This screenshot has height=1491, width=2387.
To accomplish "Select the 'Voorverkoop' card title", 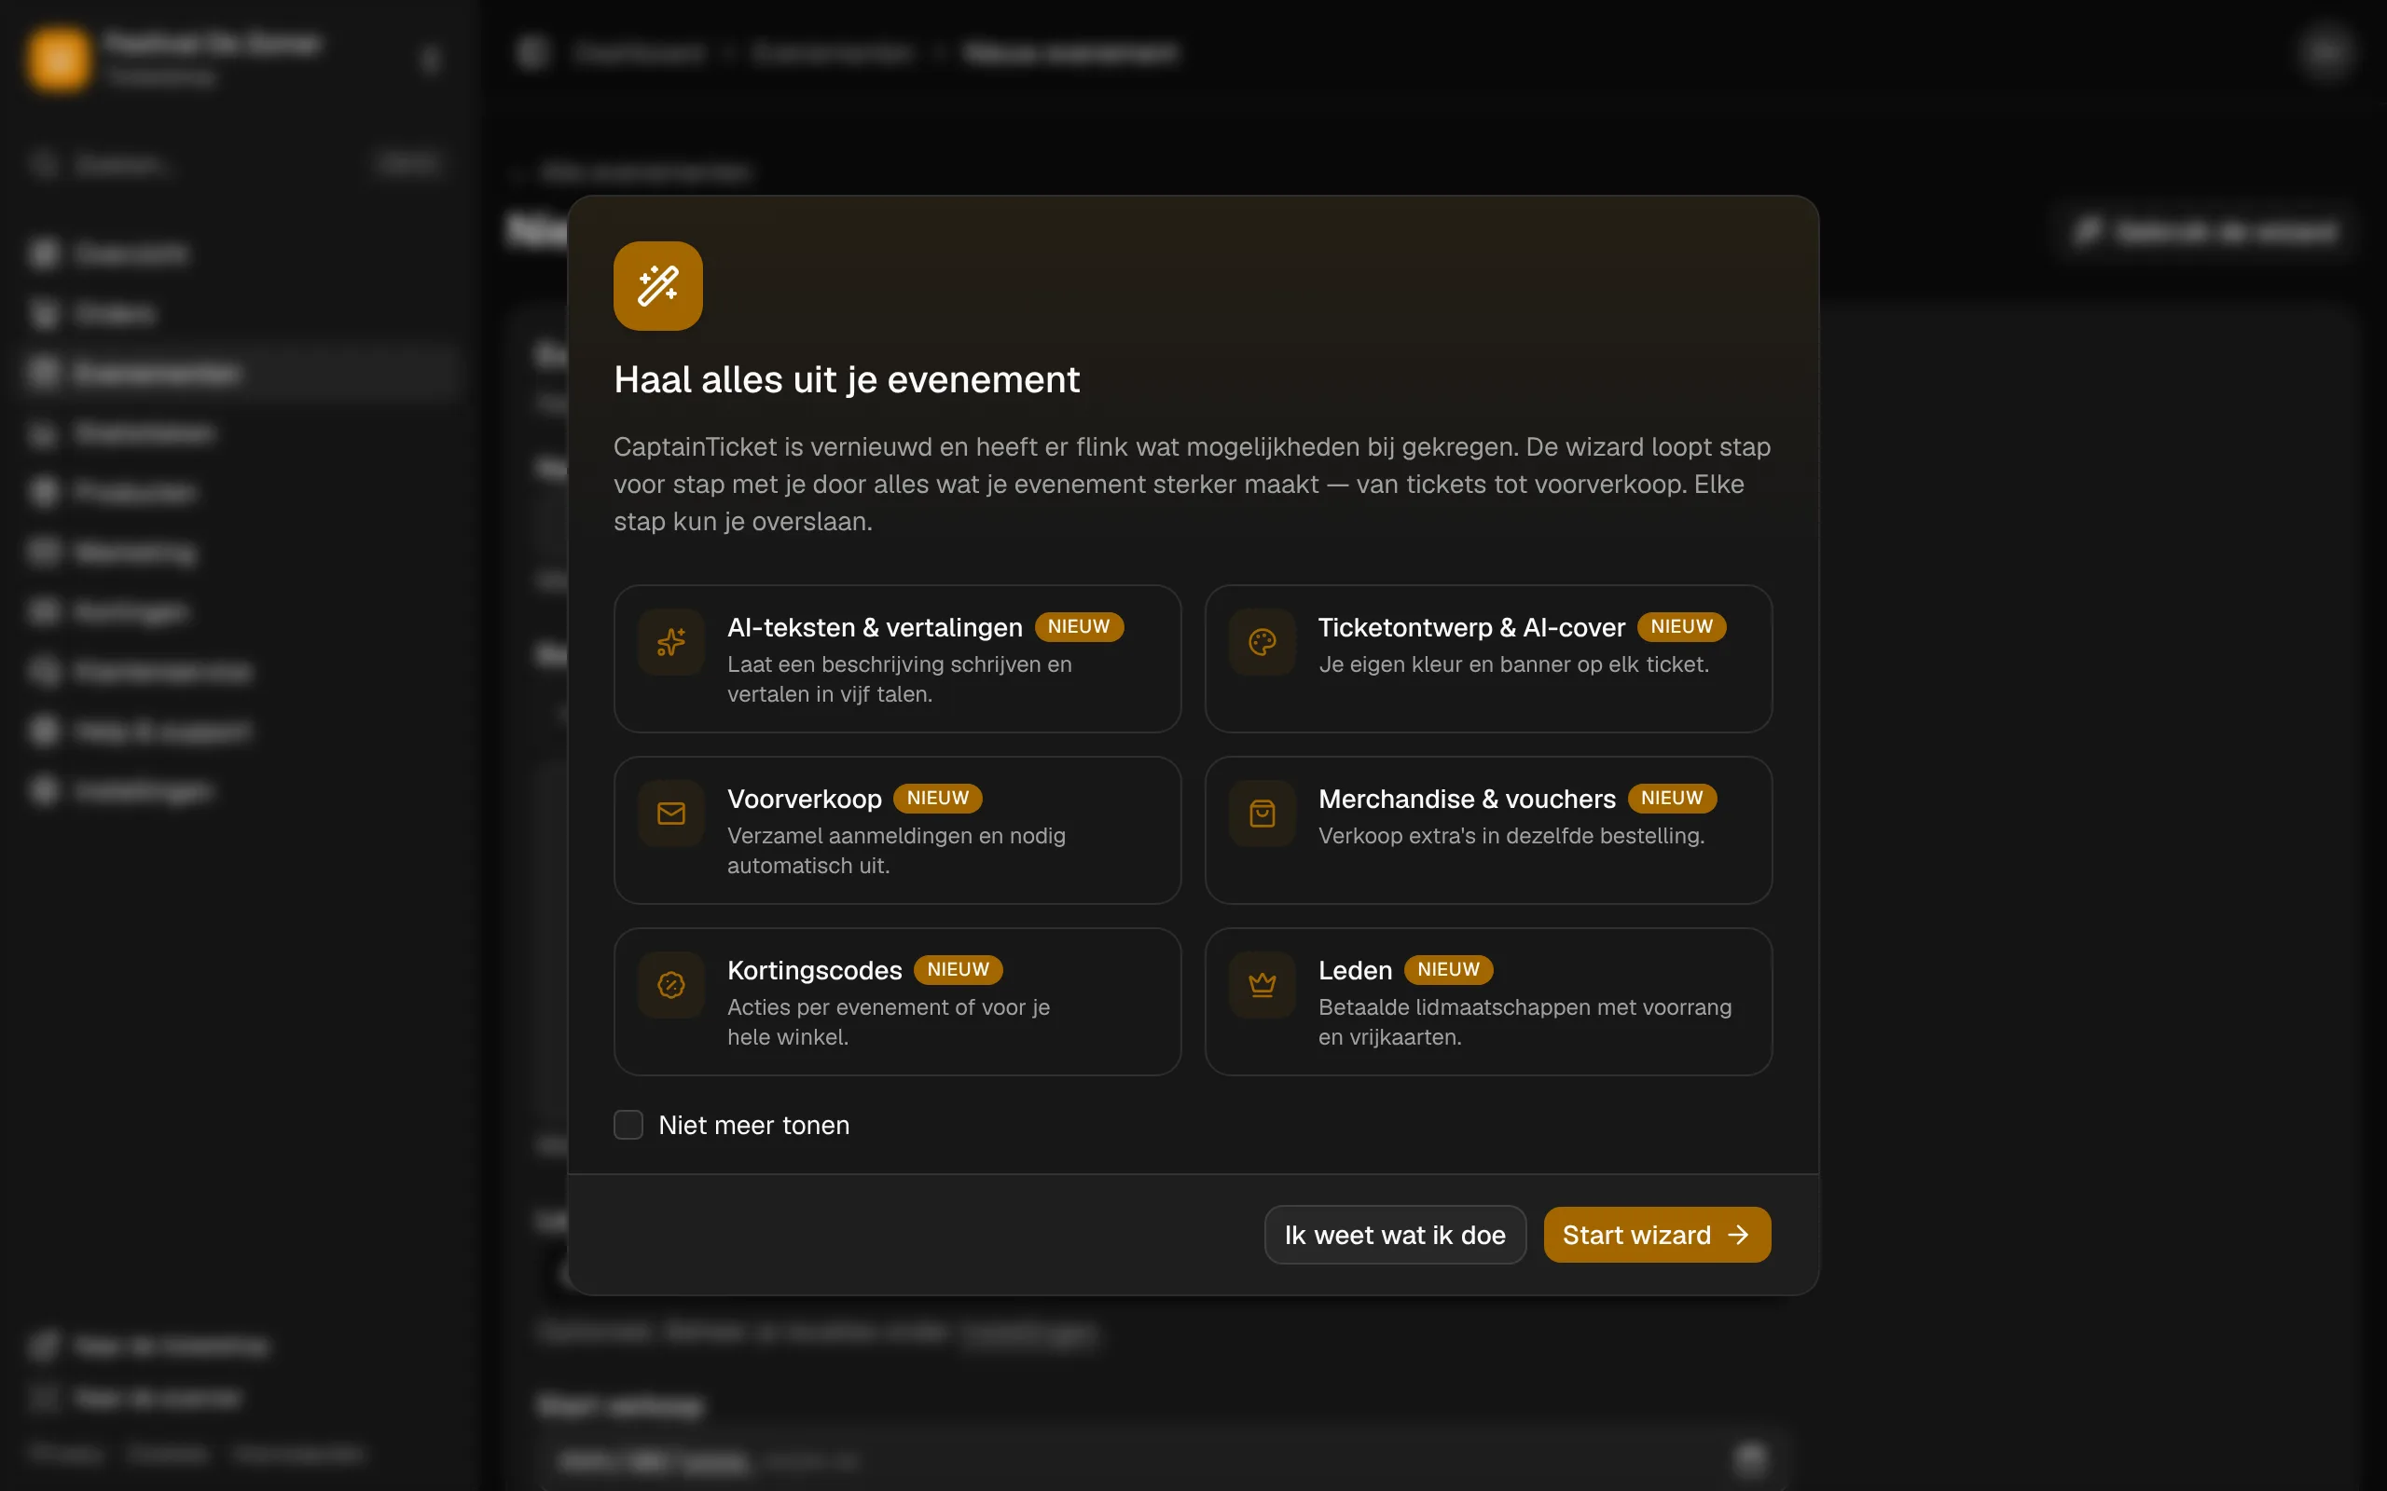I will (805, 799).
